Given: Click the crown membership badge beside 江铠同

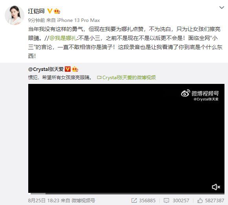Looking at the screenshot, I should coord(57,11).
